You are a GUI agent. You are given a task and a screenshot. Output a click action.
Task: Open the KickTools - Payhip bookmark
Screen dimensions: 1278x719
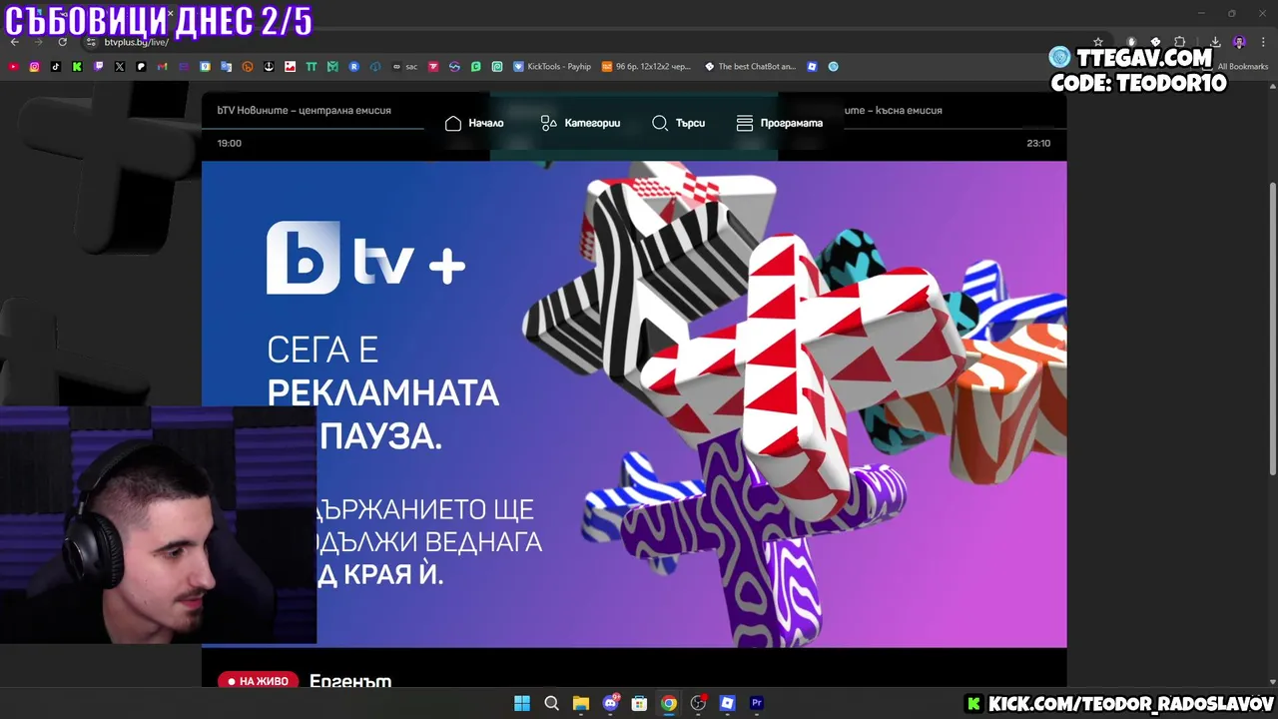click(x=552, y=67)
